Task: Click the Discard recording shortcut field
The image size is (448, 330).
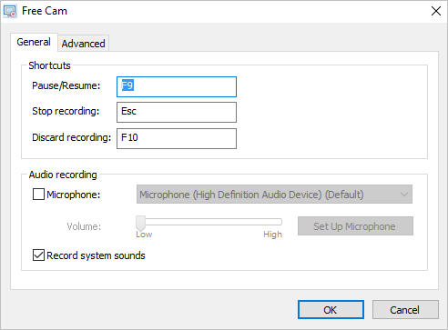Action: point(177,138)
